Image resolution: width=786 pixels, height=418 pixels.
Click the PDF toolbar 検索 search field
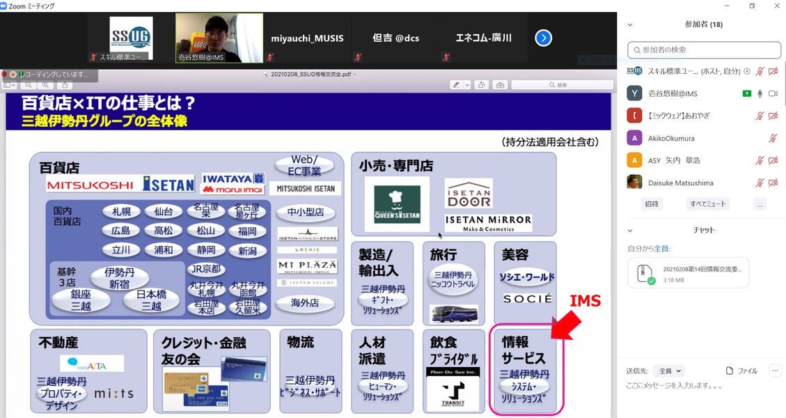(x=562, y=85)
